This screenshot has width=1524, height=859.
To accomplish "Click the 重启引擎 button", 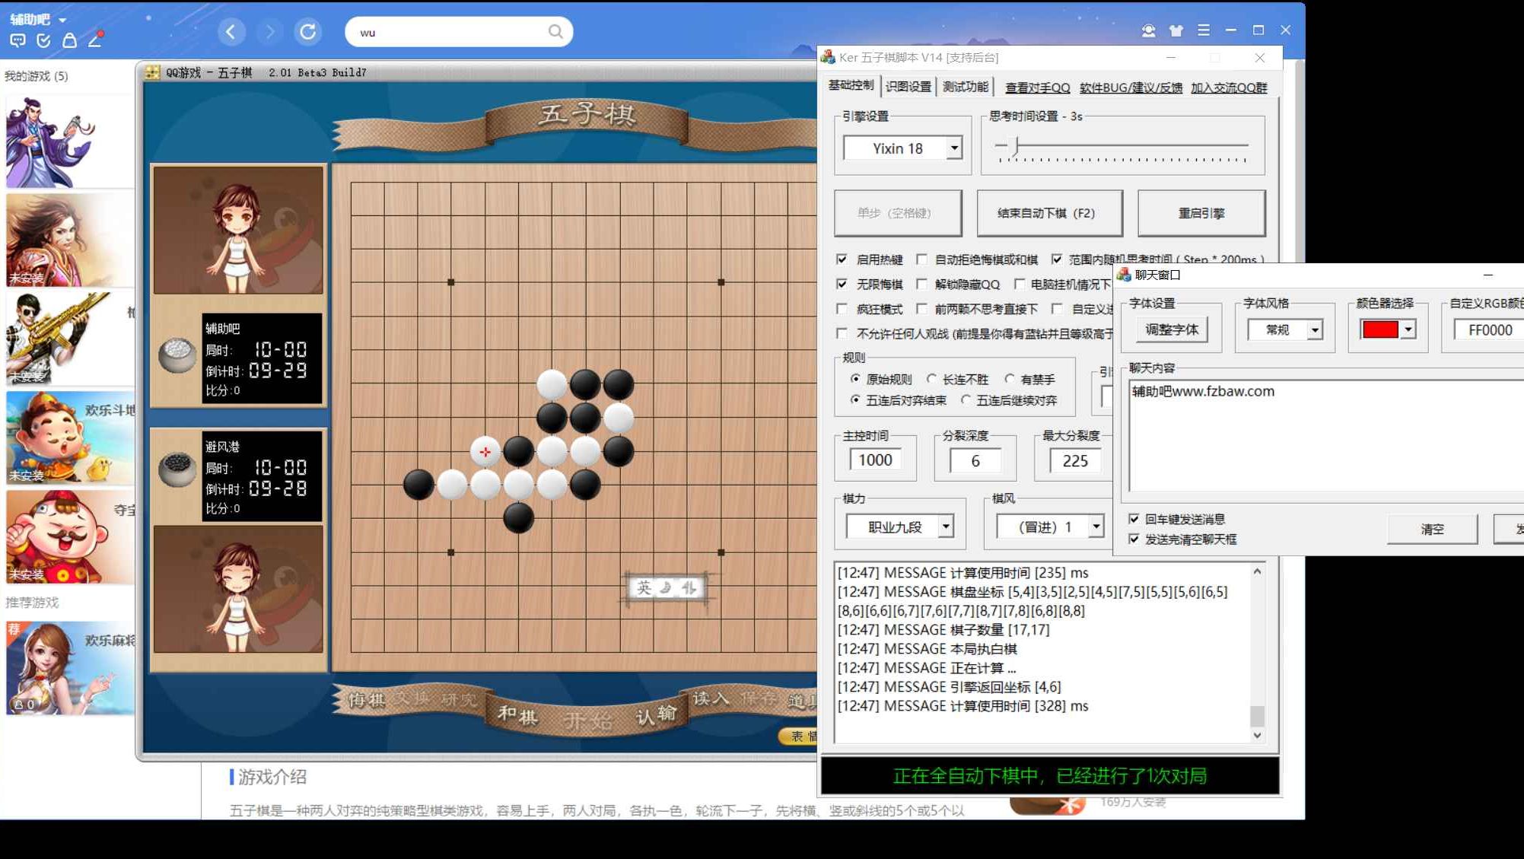I will (x=1201, y=213).
